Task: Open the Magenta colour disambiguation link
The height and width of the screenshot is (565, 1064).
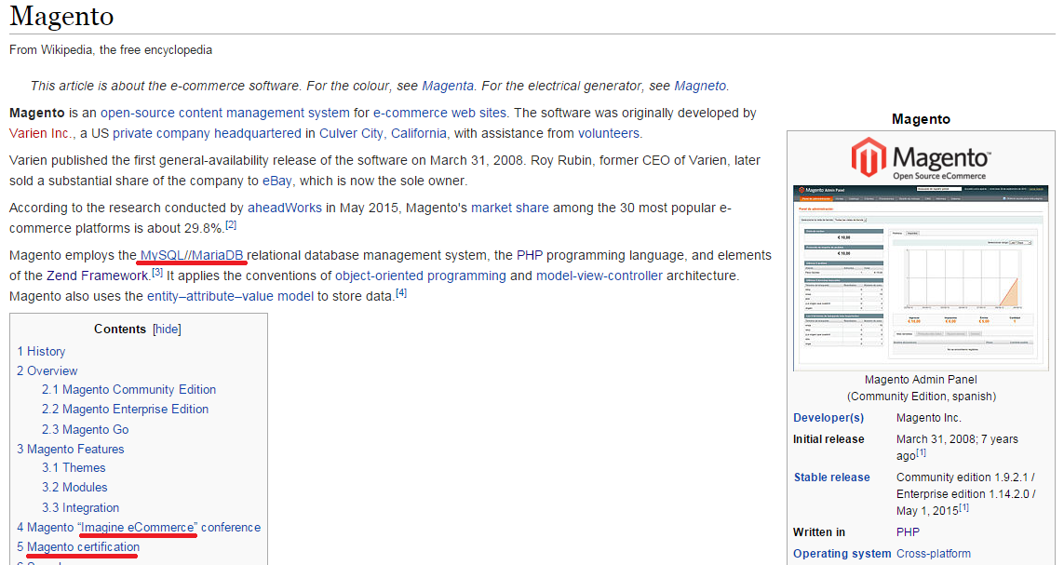Action: click(x=448, y=87)
